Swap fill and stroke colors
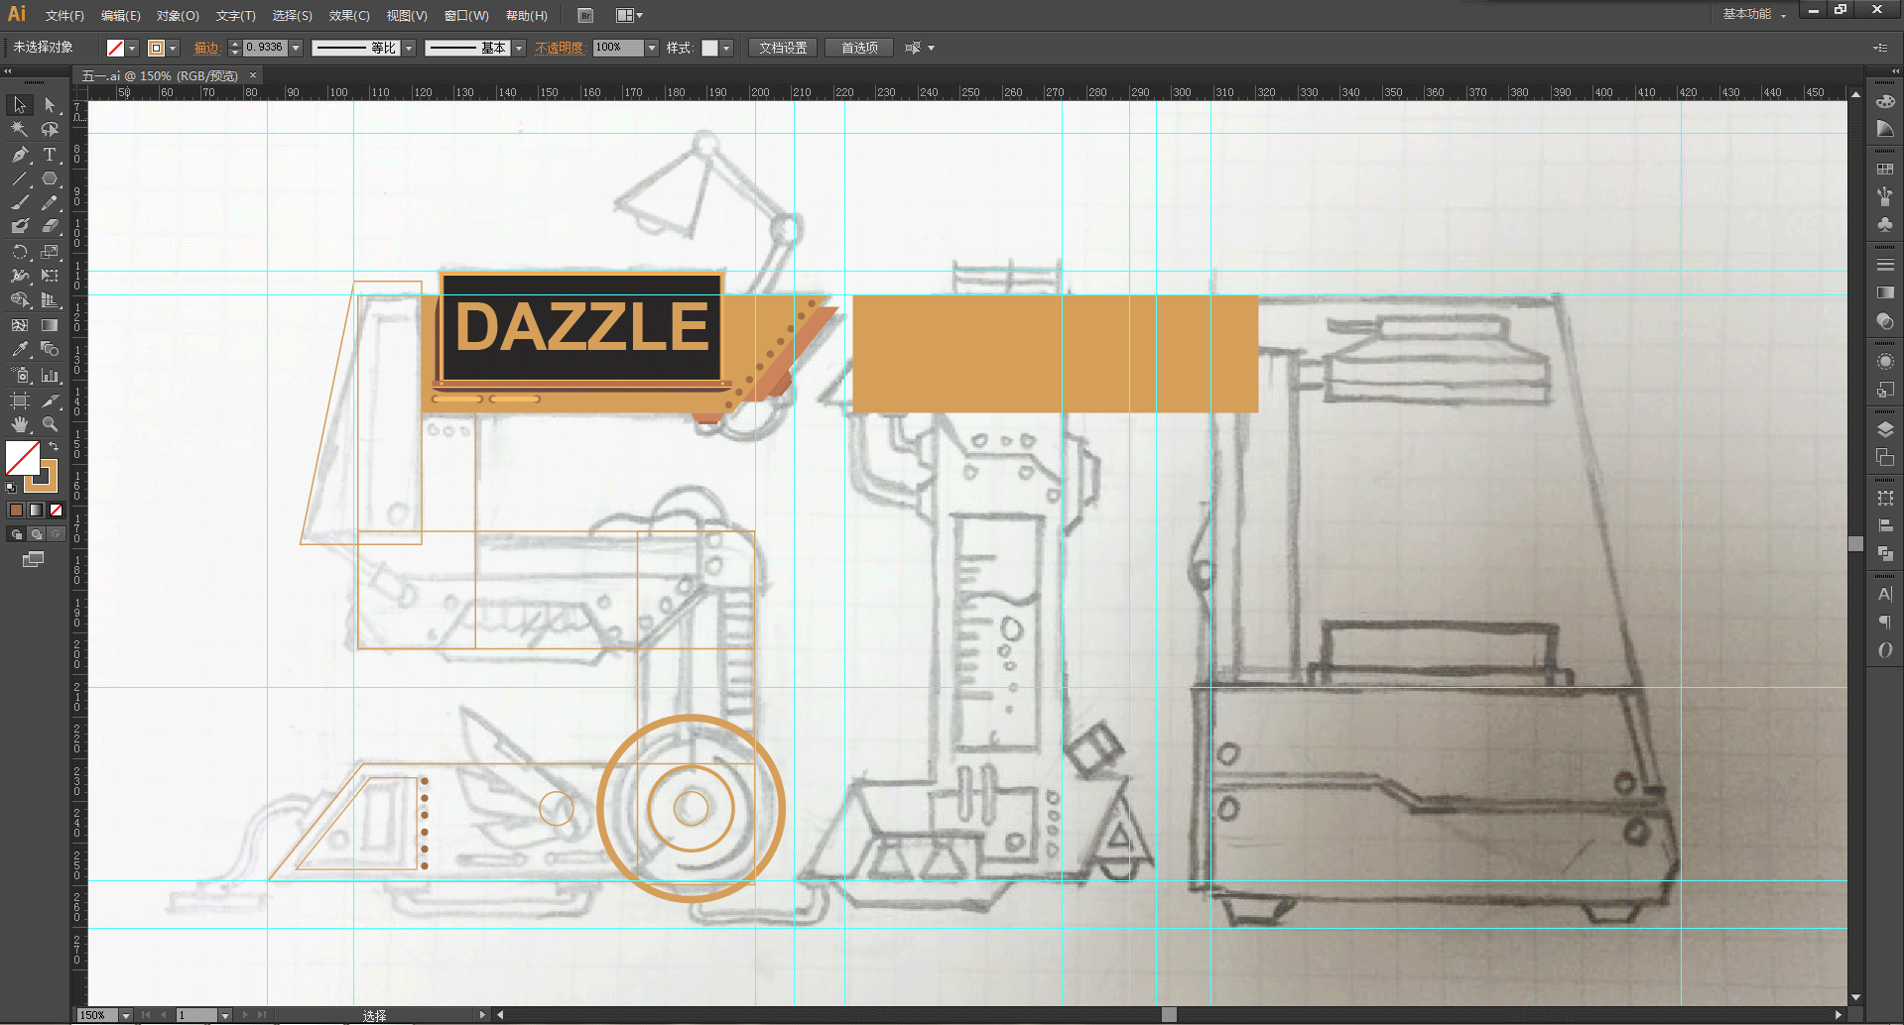This screenshot has width=1904, height=1025. point(55,447)
